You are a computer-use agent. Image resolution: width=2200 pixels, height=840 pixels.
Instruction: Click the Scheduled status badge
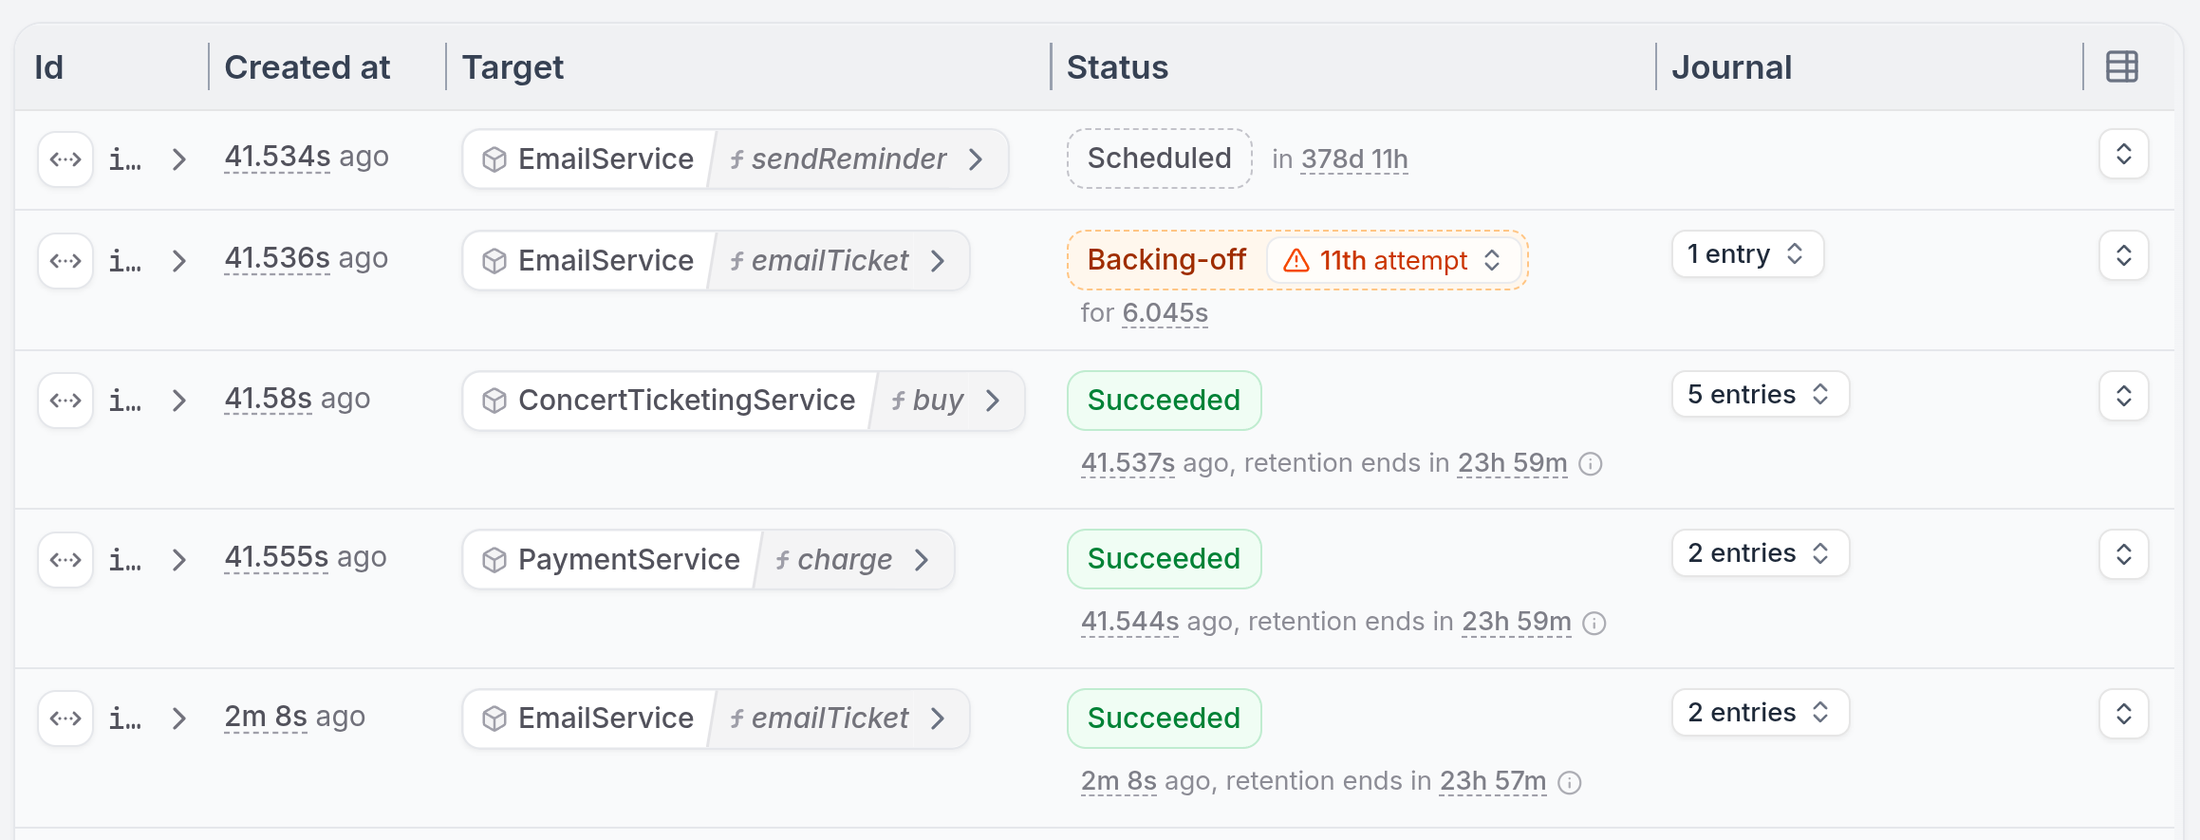[1159, 159]
